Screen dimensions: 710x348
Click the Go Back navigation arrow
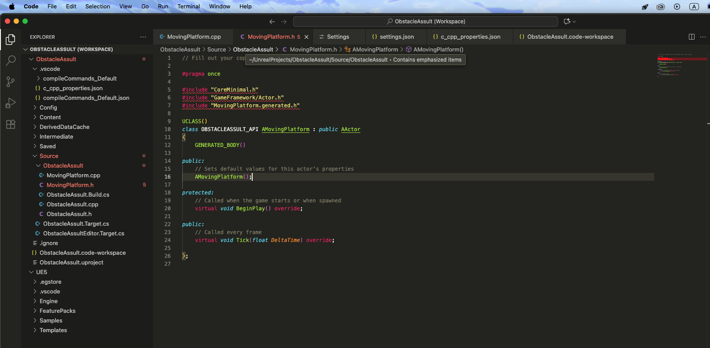click(272, 22)
